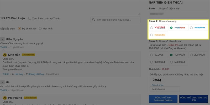This screenshot has width=210, height=105.
Task: Mark Linh Hân's answer as Hài lòng
Action: click(x=19, y=74)
